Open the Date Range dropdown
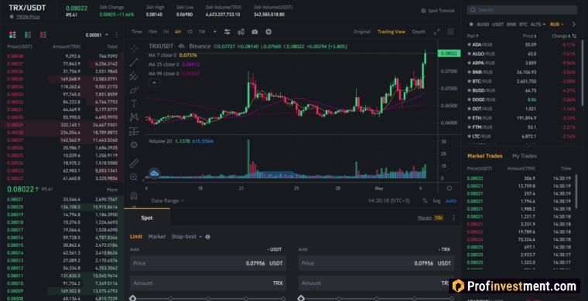 coord(168,201)
